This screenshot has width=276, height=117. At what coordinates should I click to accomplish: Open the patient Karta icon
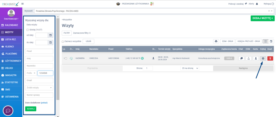(x=256, y=58)
